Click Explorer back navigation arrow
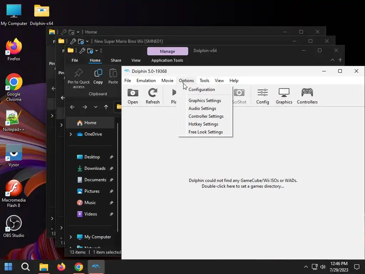Image resolution: width=365 pixels, height=274 pixels. (x=72, y=107)
